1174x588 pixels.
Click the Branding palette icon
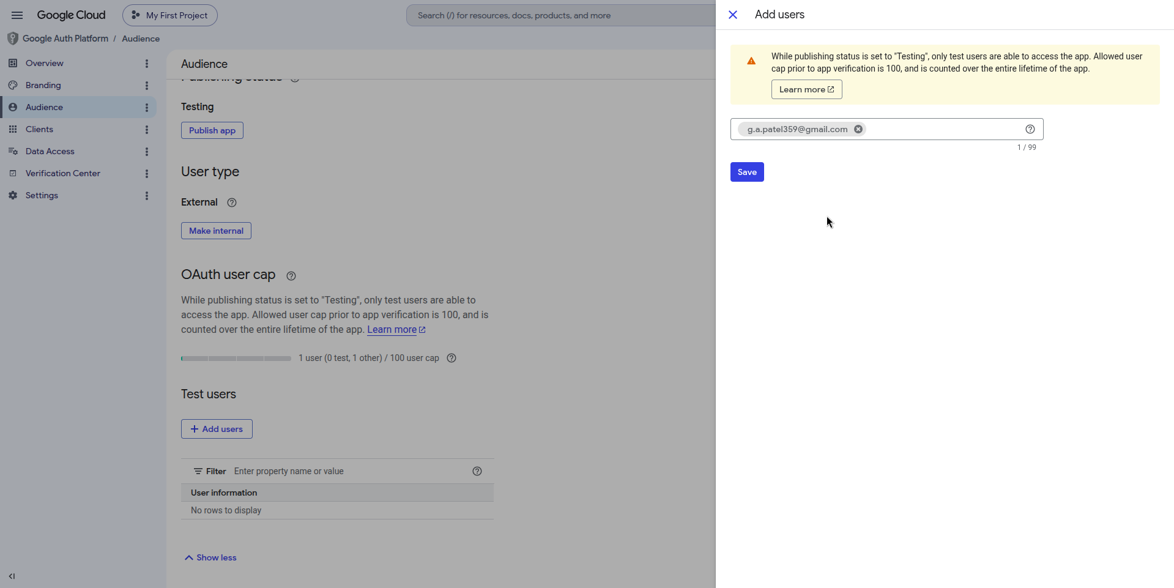13,85
